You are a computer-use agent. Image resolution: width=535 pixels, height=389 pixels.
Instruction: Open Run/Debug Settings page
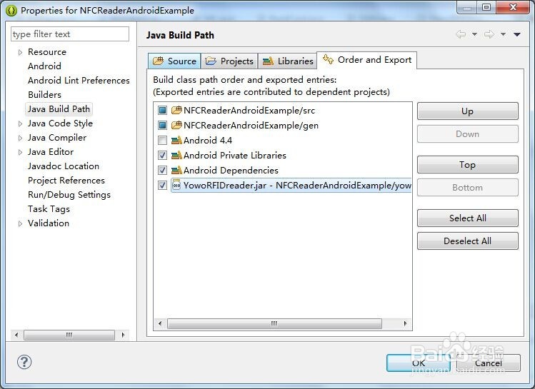(x=69, y=195)
